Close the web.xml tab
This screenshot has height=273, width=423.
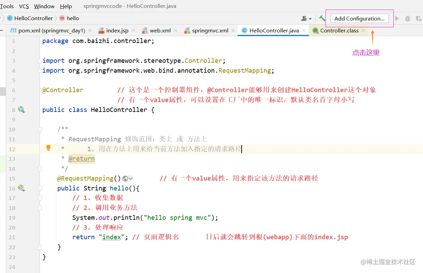(x=176, y=30)
